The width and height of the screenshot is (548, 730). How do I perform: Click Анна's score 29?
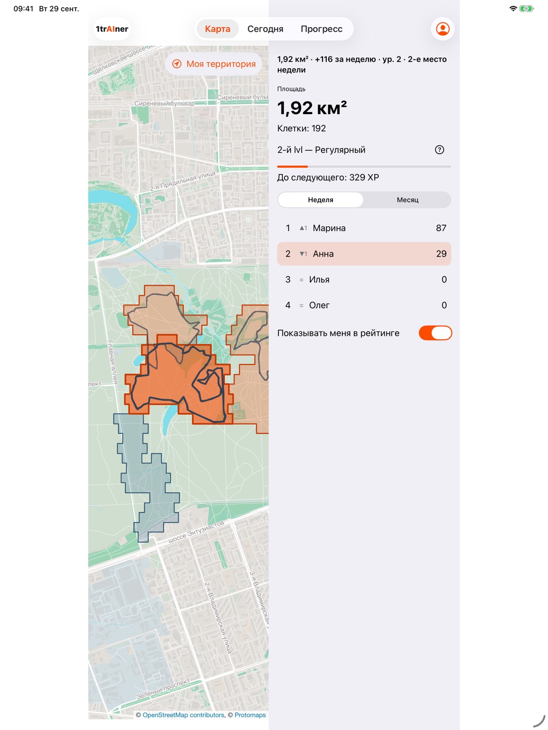coord(441,254)
